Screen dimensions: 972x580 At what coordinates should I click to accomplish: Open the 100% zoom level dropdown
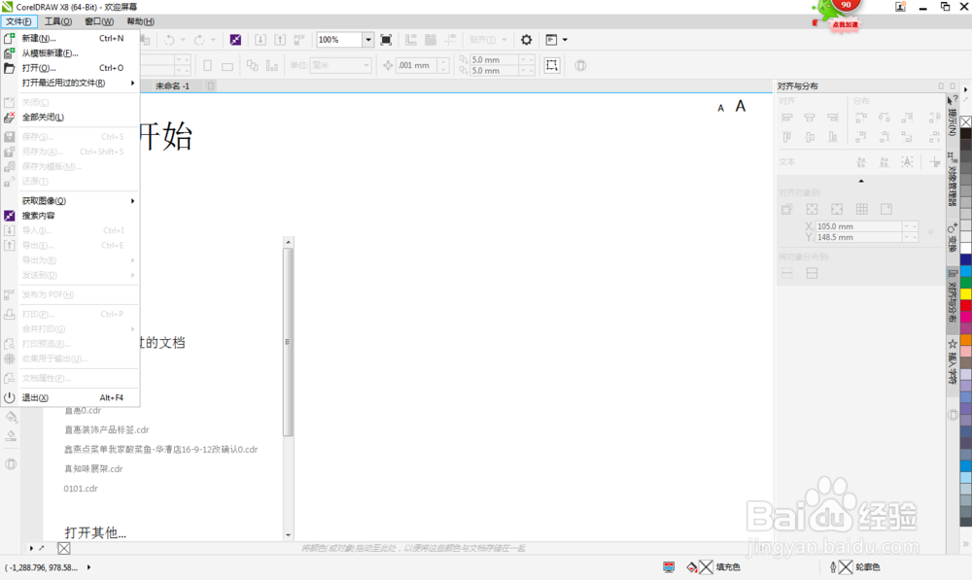point(368,40)
